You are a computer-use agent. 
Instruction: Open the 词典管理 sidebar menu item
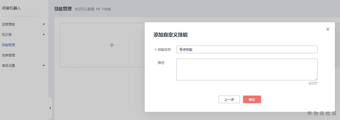tap(8, 55)
